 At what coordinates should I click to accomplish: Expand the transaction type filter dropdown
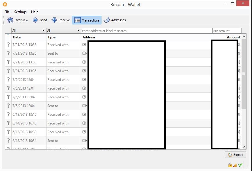click(63, 31)
